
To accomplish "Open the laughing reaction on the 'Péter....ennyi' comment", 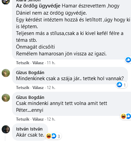I will (123, 116).
